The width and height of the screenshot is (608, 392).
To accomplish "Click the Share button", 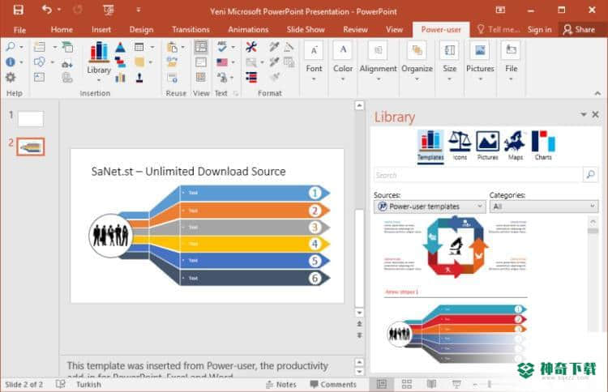I will coord(580,29).
